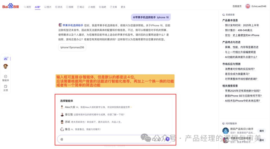Open the 数码产品知识小助手 agent name
The height and width of the screenshot is (149, 270).
click(242, 129)
